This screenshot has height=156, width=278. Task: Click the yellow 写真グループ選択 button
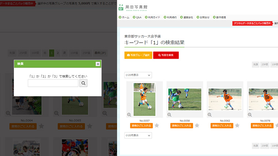pyautogui.click(x=138, y=55)
